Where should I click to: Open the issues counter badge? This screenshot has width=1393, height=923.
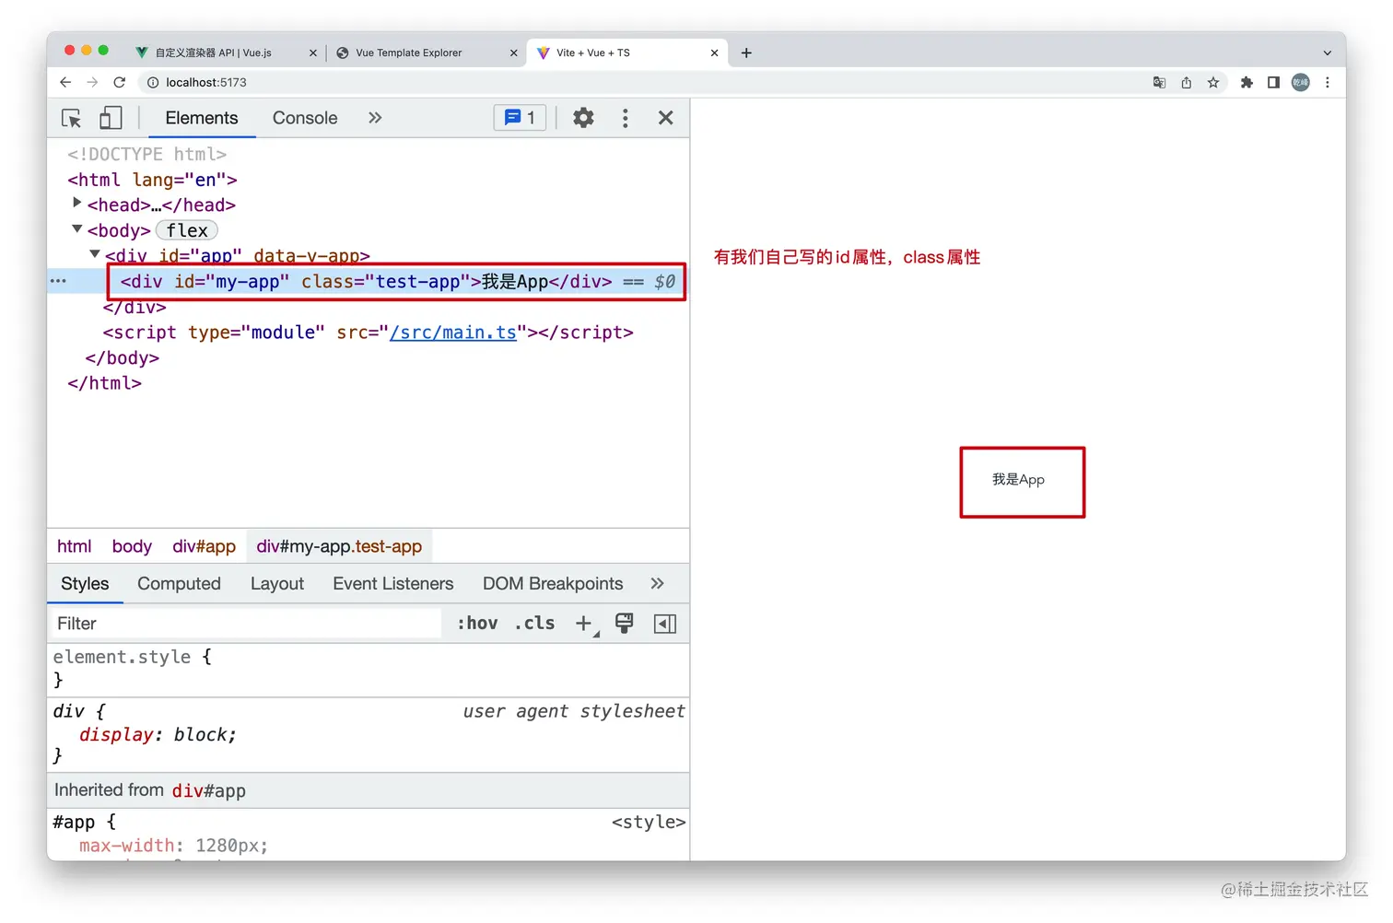[x=521, y=118]
